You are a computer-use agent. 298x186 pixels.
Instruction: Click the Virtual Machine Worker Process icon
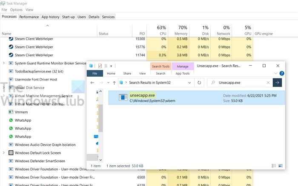click(11, 104)
